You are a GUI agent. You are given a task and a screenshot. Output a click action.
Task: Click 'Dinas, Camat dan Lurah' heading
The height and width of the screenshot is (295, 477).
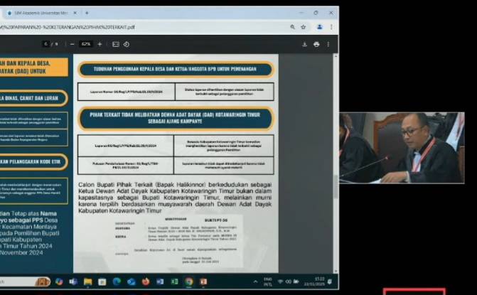[x=34, y=98]
